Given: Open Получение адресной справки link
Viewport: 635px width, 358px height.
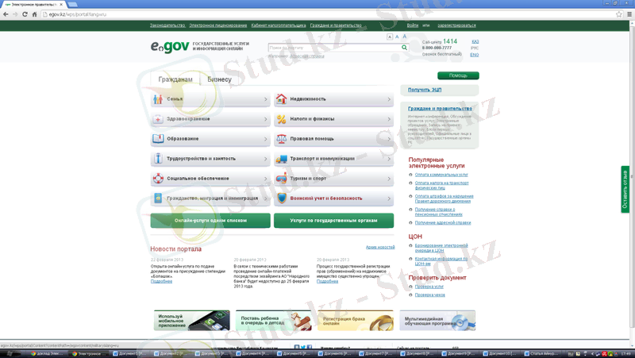Looking at the screenshot, I should 443,222.
